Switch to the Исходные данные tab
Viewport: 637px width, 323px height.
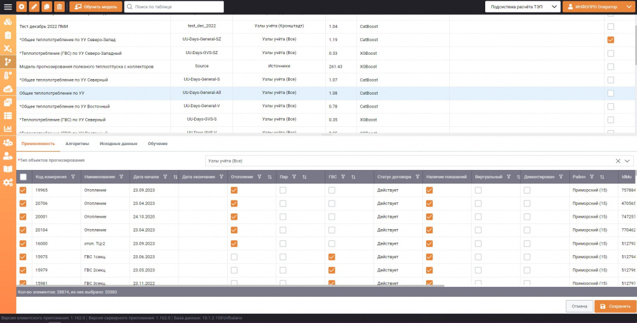click(118, 144)
